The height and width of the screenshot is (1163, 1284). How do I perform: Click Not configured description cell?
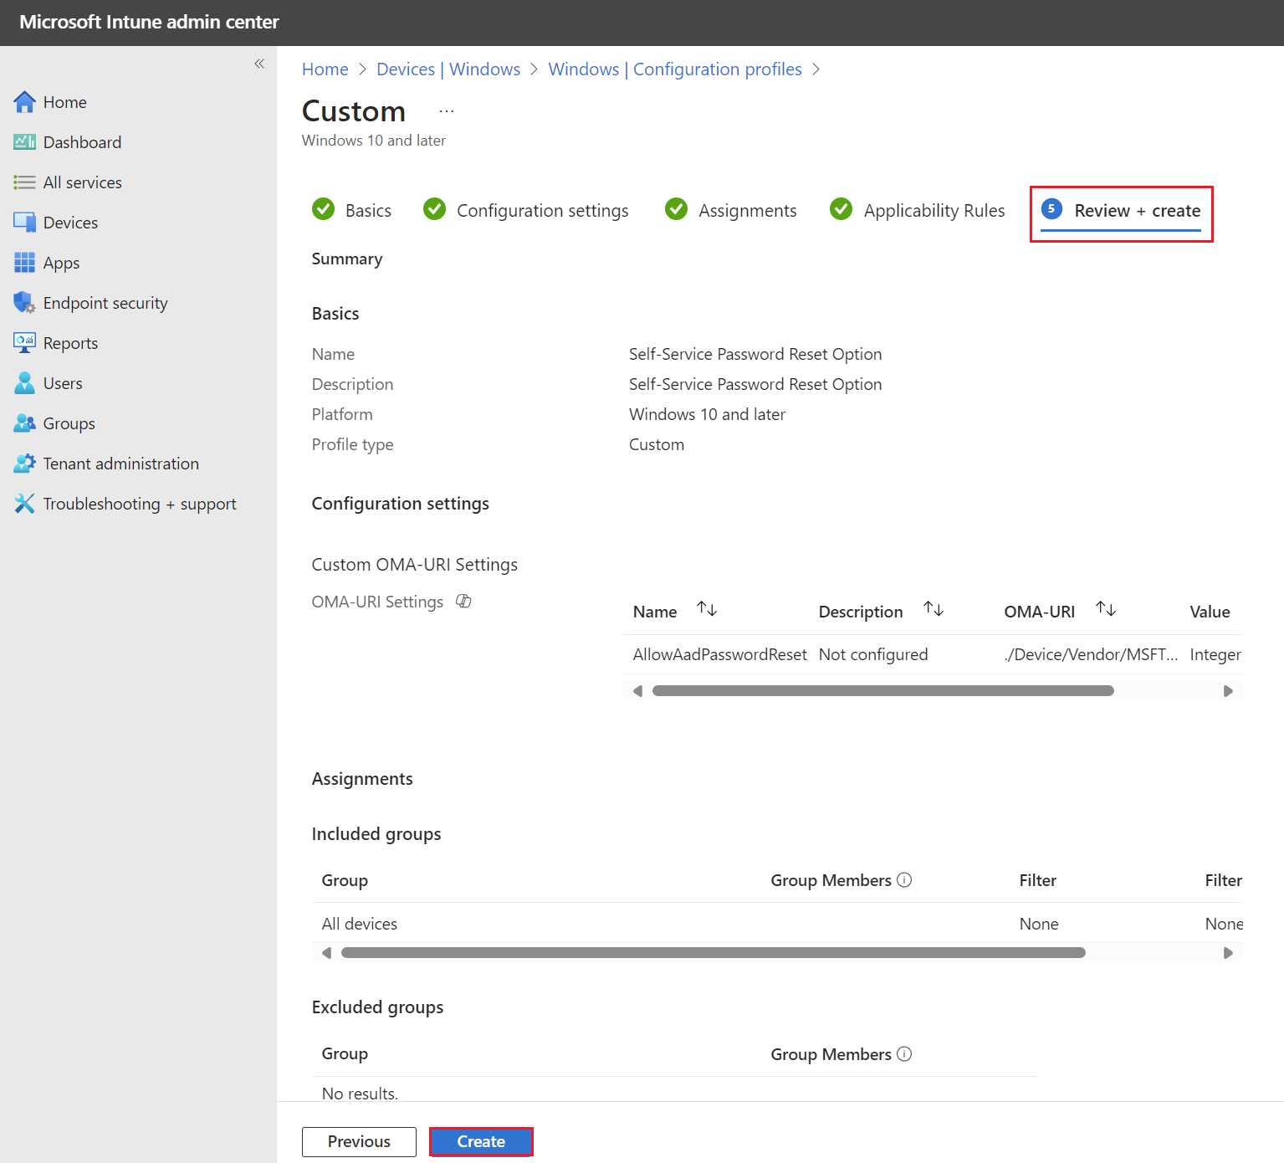873,654
